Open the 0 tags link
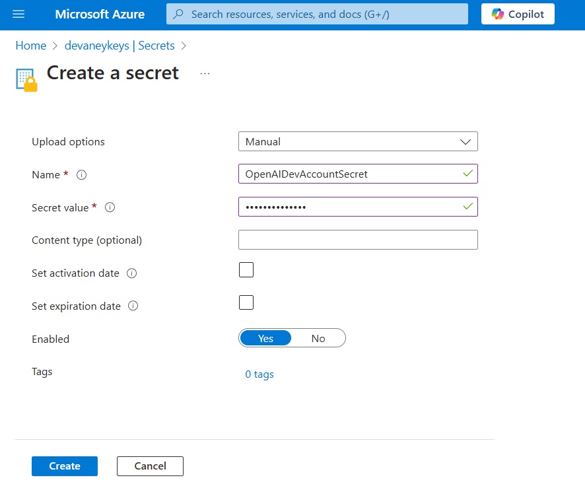The image size is (585, 490). point(259,374)
